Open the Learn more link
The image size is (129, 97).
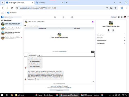[x=69, y=87]
